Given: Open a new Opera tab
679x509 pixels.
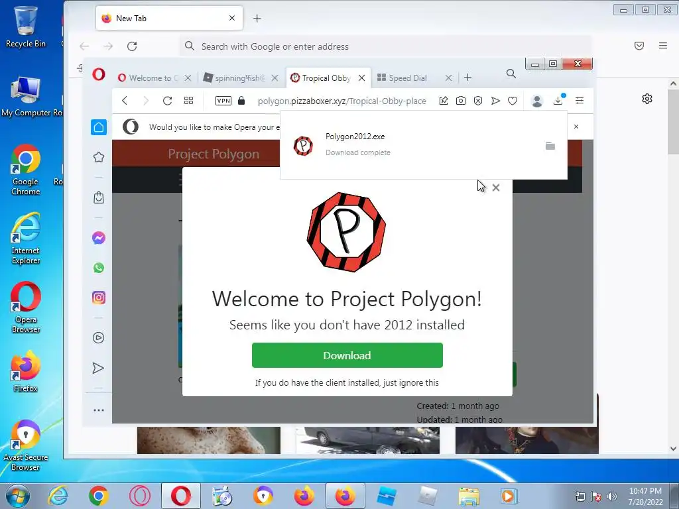Looking at the screenshot, I should click(x=467, y=78).
